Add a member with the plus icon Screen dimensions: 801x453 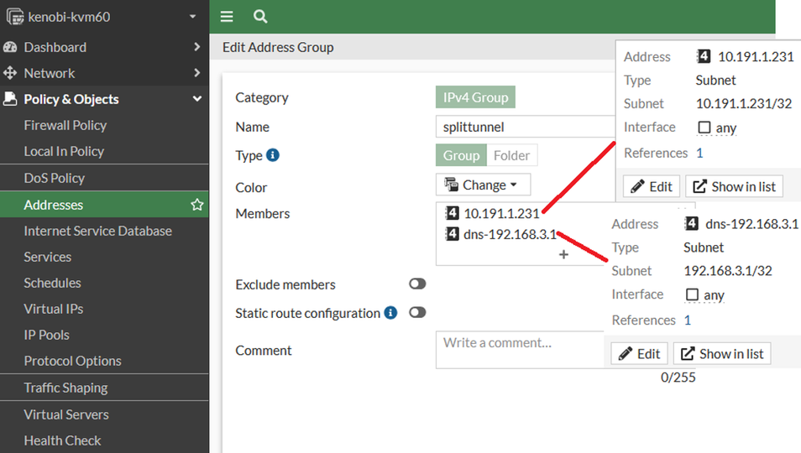(563, 254)
